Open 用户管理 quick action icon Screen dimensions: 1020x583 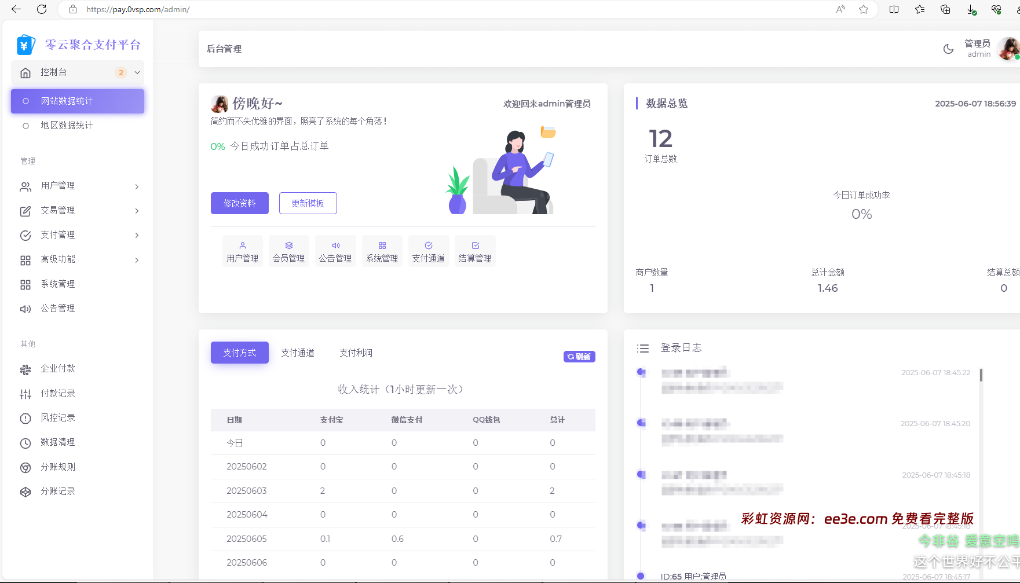click(242, 250)
